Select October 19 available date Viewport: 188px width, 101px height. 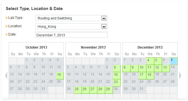(60, 75)
